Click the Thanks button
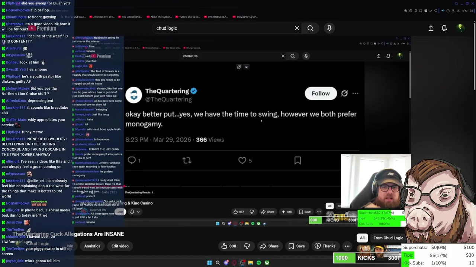 click(325, 246)
